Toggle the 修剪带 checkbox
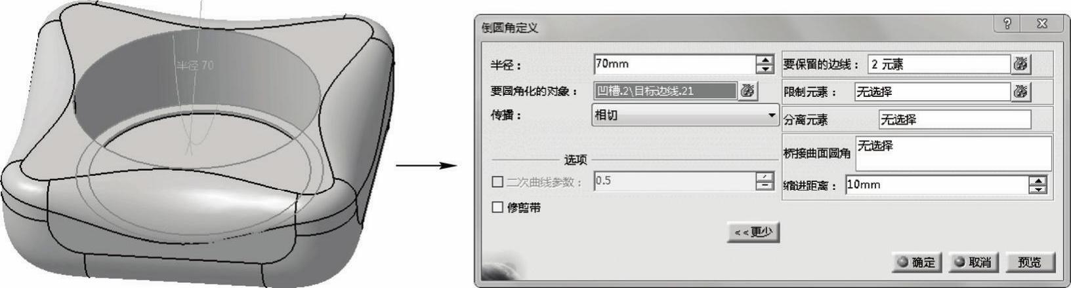1071x288 pixels. (497, 207)
